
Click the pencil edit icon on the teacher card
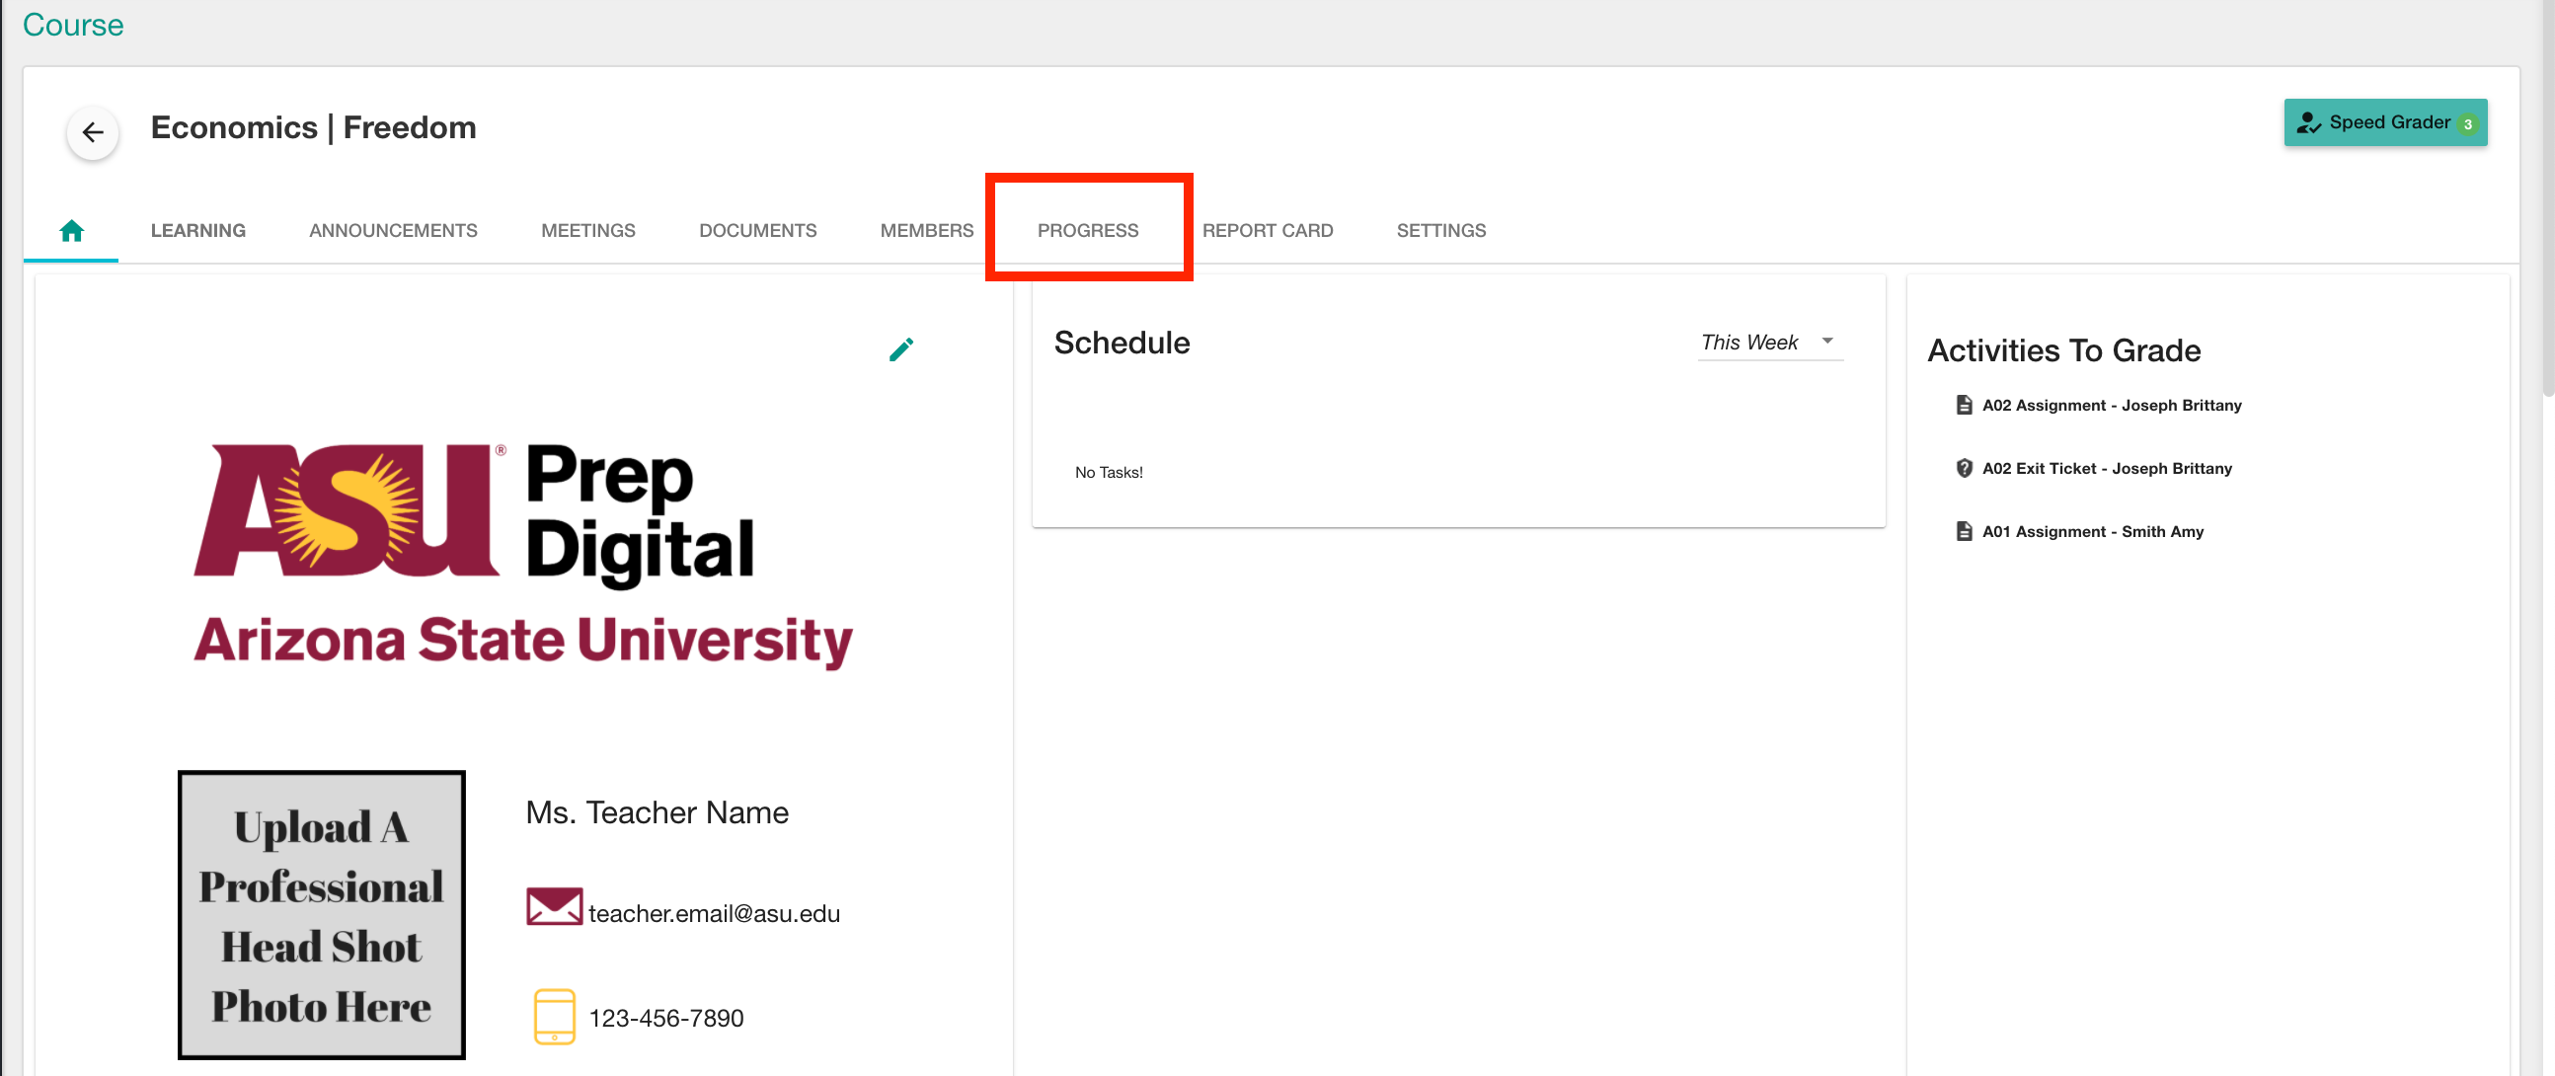(x=900, y=349)
